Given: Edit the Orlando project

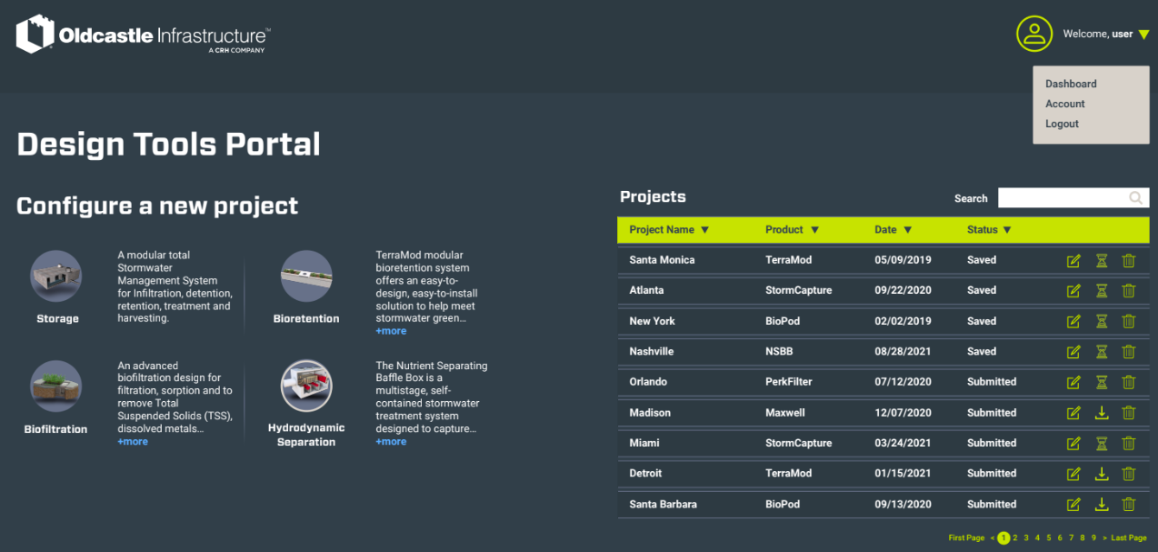Looking at the screenshot, I should 1073,383.
